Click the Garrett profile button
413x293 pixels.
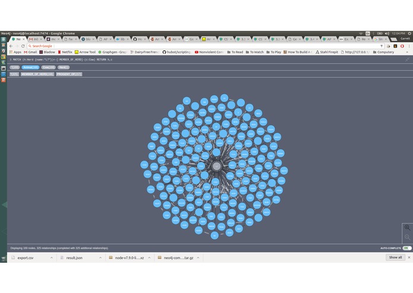(405, 39)
